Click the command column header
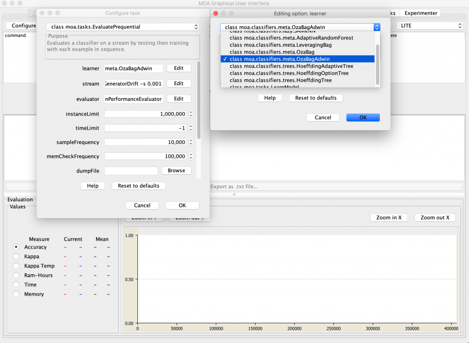The width and height of the screenshot is (469, 343). pyautogui.click(x=16, y=35)
